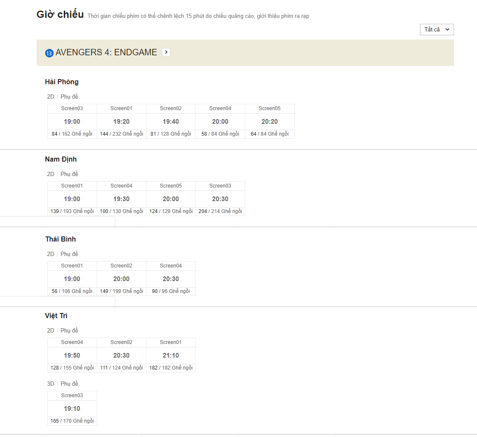Open the Avengers 4: Endgame movie title
This screenshot has height=438, width=477.
tap(106, 52)
